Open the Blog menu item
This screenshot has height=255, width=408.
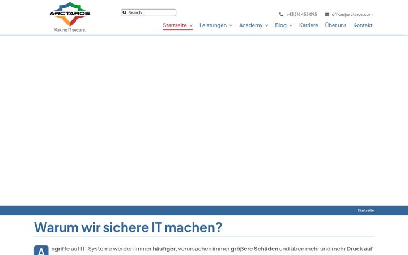coord(280,25)
